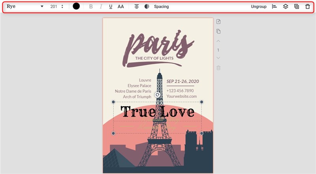Viewport: 316px width, 174px height.
Task: Open the layers arrangement icon
Action: [286, 7]
